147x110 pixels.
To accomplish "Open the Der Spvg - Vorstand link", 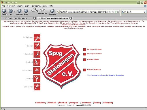I will [x=94, y=49].
